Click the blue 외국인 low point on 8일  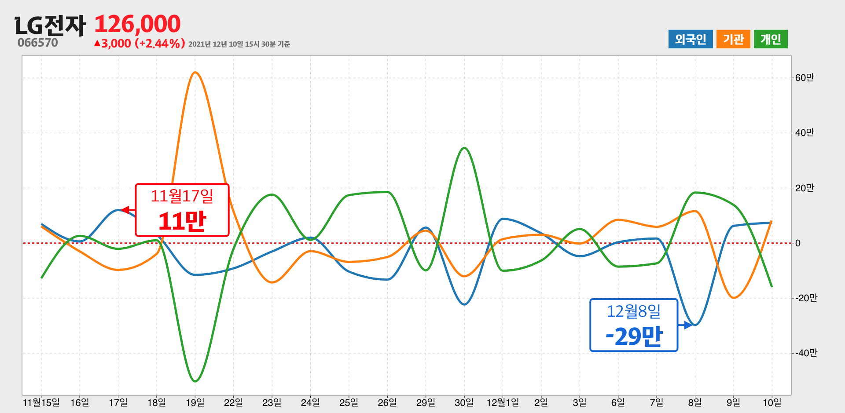(x=695, y=325)
